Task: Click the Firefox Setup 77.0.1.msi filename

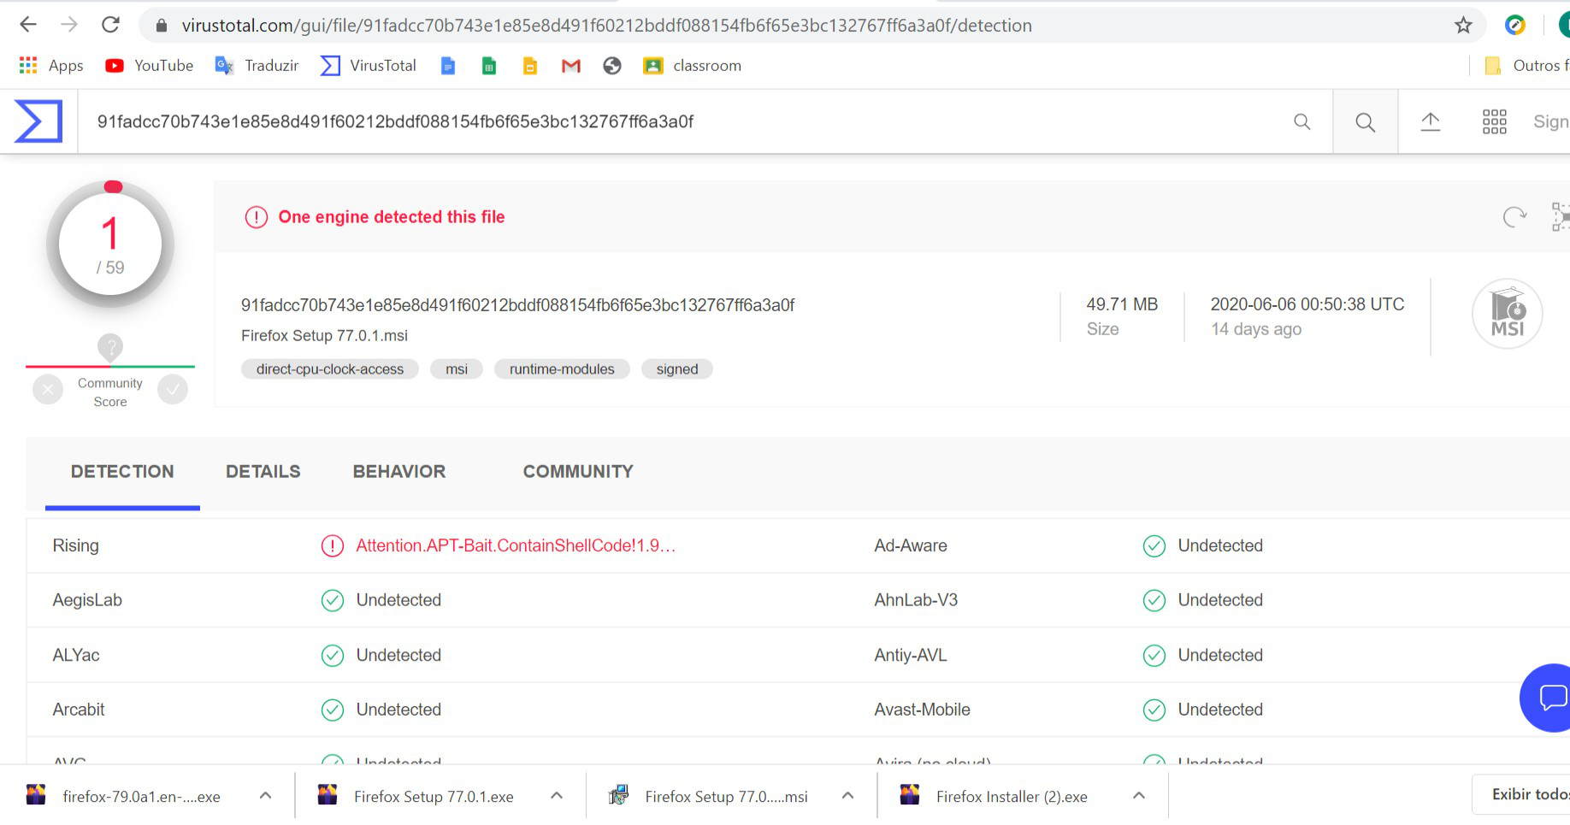Action: (x=324, y=336)
